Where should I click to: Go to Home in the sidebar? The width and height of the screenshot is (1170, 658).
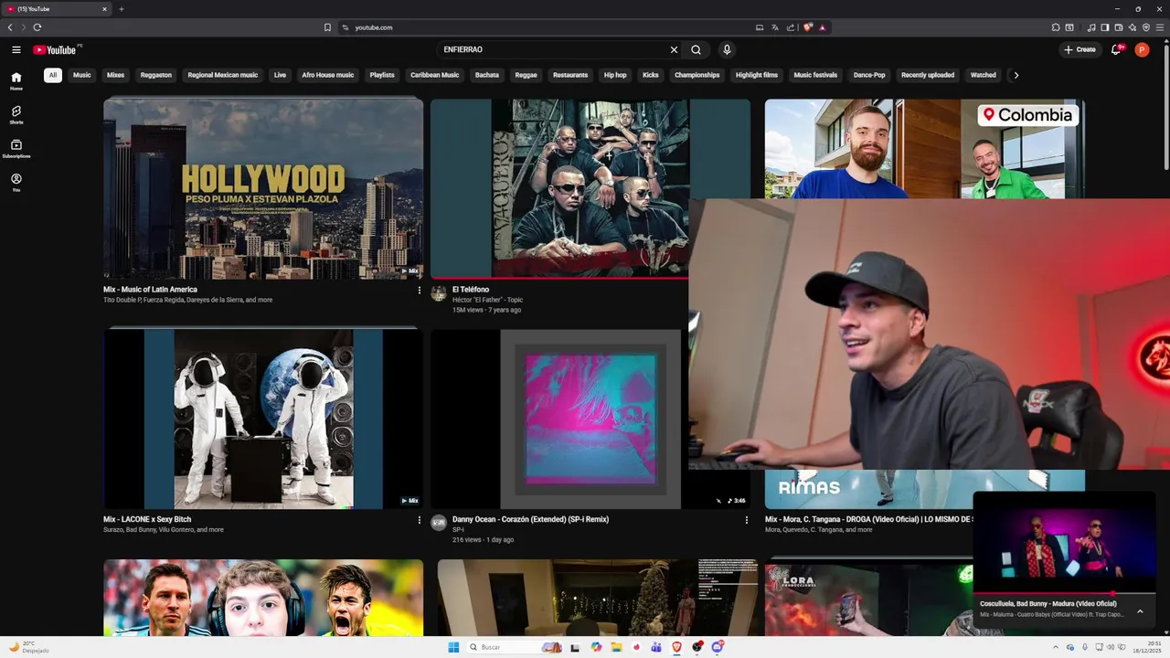[x=16, y=81]
